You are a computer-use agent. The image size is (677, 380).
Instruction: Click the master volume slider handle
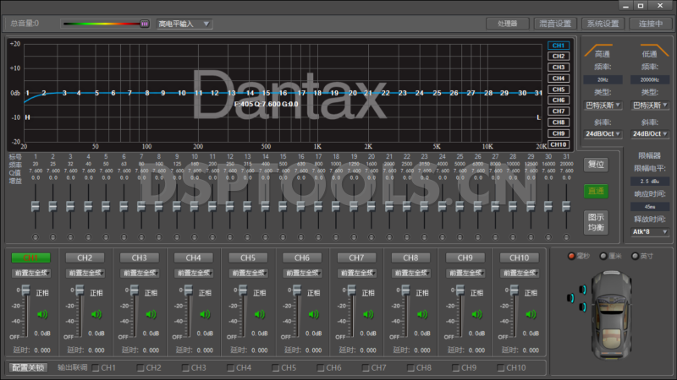145,24
